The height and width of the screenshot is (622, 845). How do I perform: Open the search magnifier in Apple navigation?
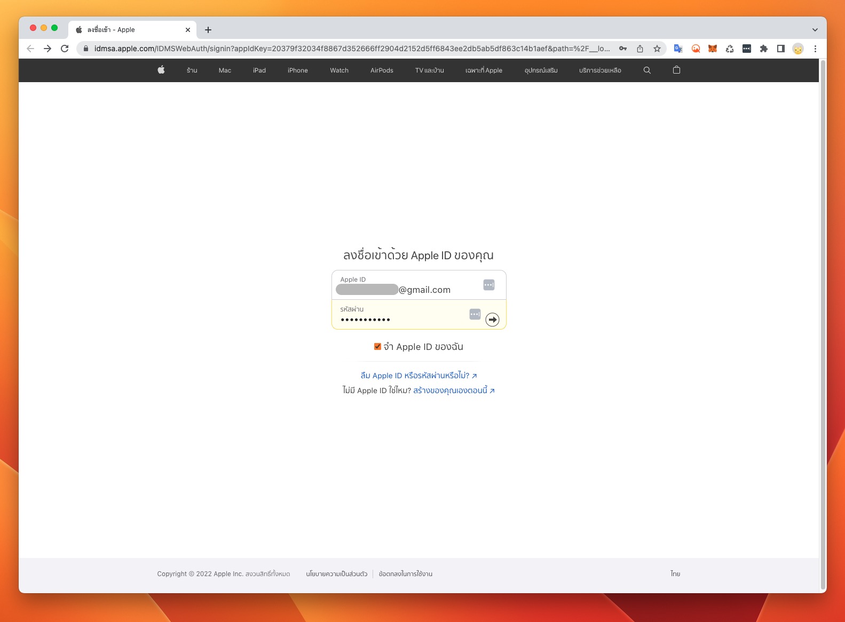point(647,70)
